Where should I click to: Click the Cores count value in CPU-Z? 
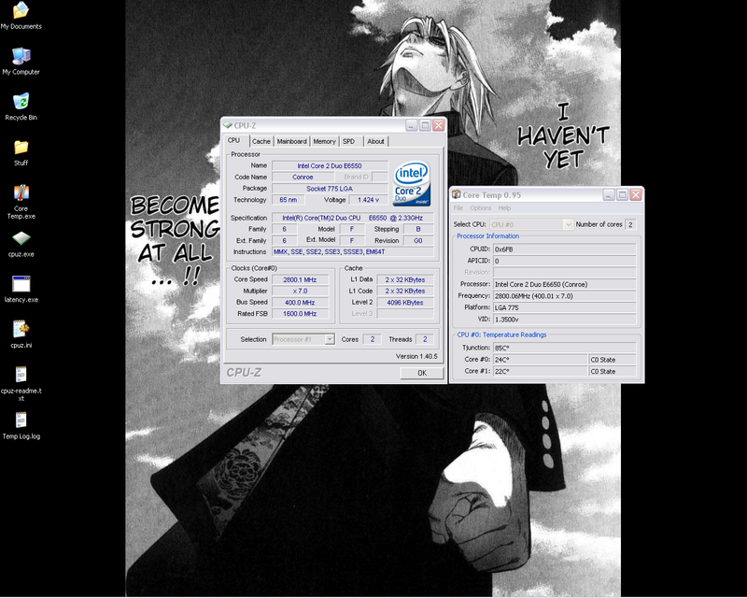point(373,339)
